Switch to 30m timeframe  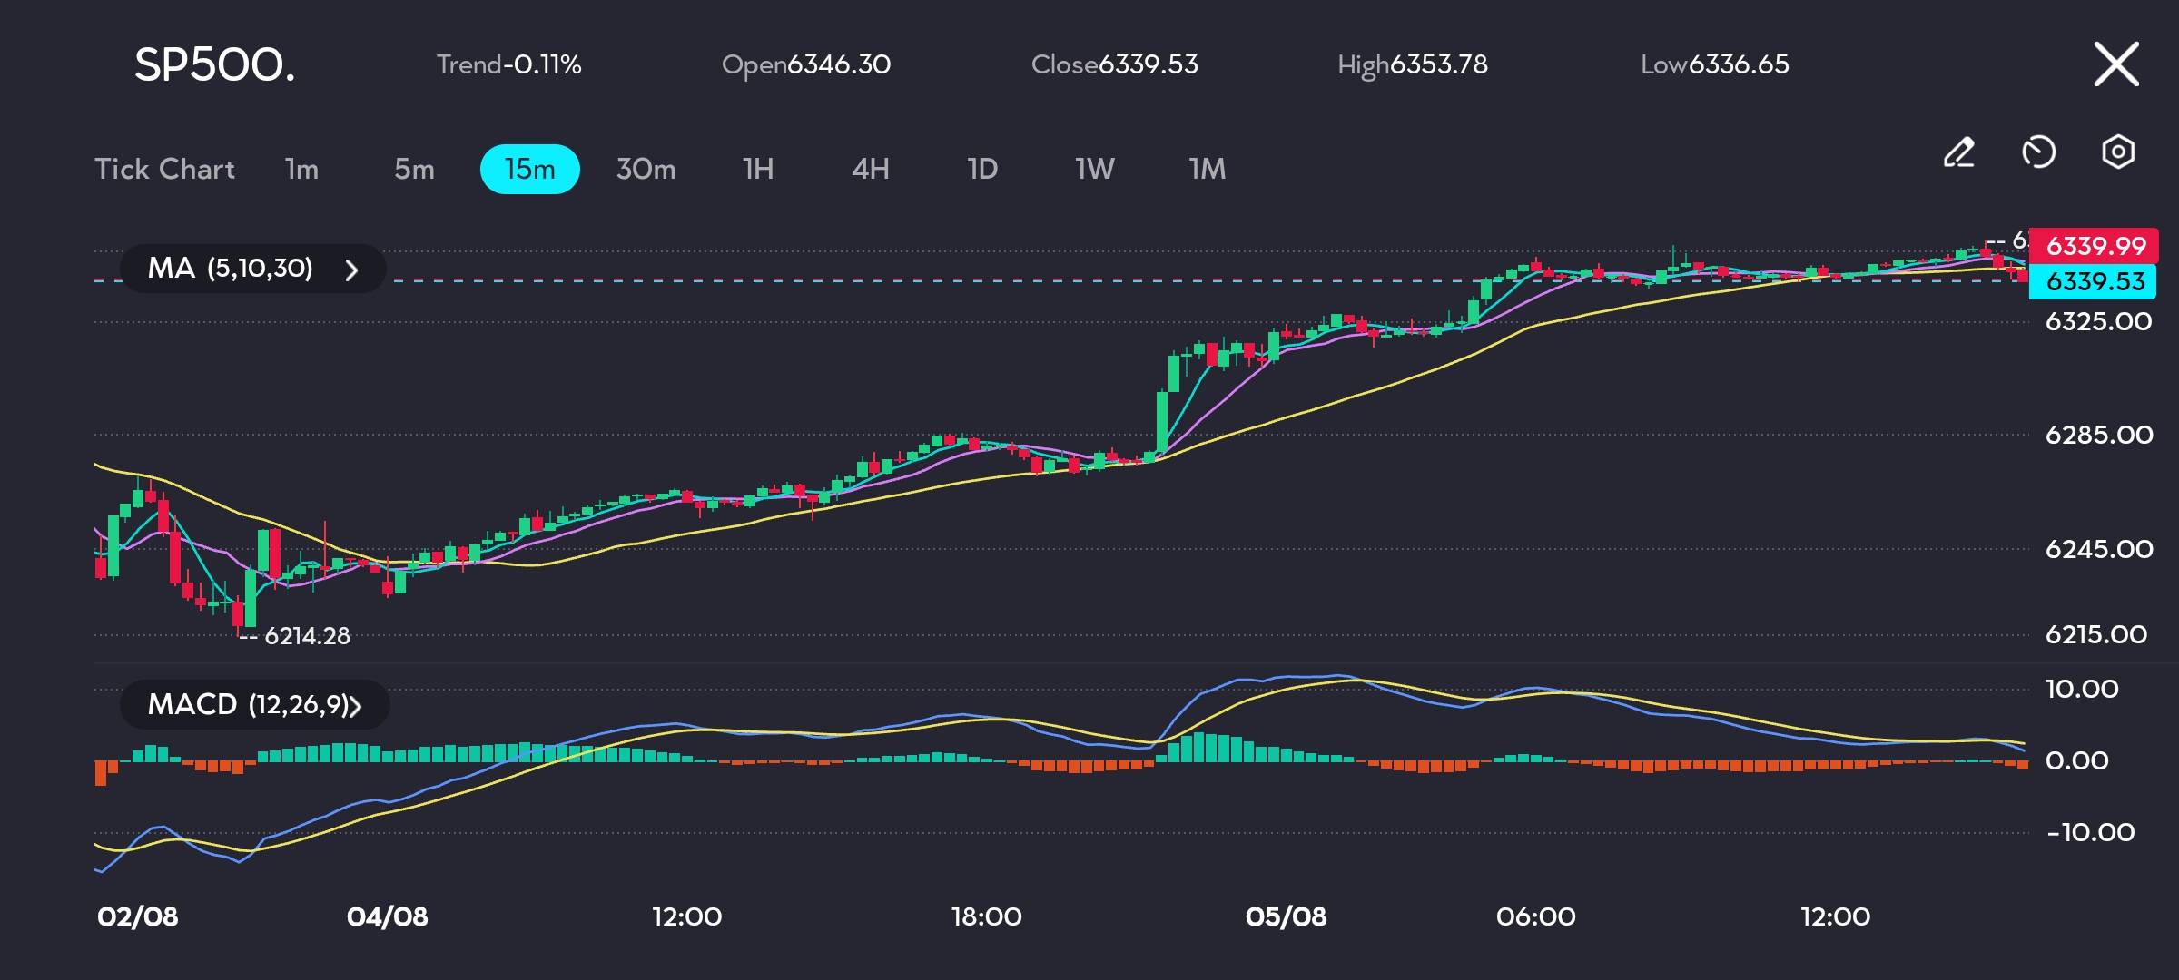tap(646, 169)
